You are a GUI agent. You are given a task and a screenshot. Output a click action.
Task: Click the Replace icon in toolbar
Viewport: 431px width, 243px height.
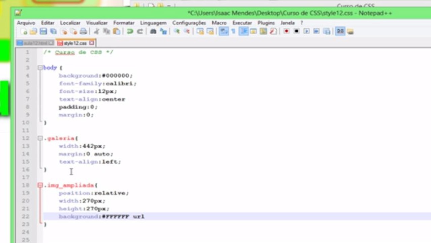163,31
